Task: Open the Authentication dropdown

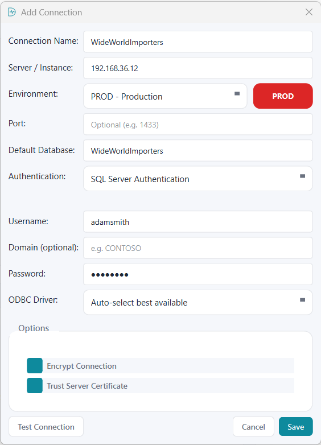Action: coord(198,179)
